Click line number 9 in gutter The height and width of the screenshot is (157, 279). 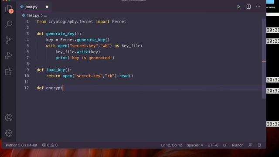click(27, 70)
